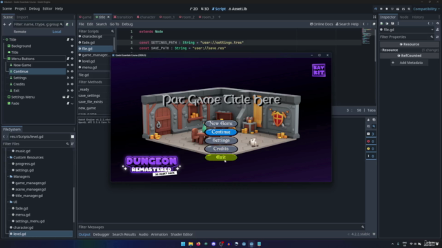Click Exit button in game window
This screenshot has height=248, width=442.
221,157
